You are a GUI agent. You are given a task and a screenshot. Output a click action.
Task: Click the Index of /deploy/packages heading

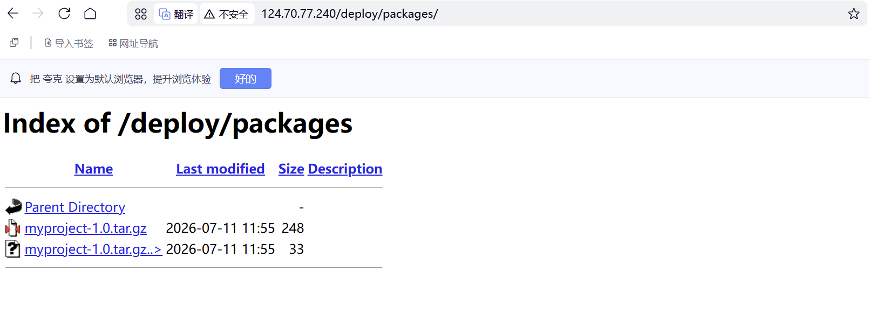coord(178,124)
